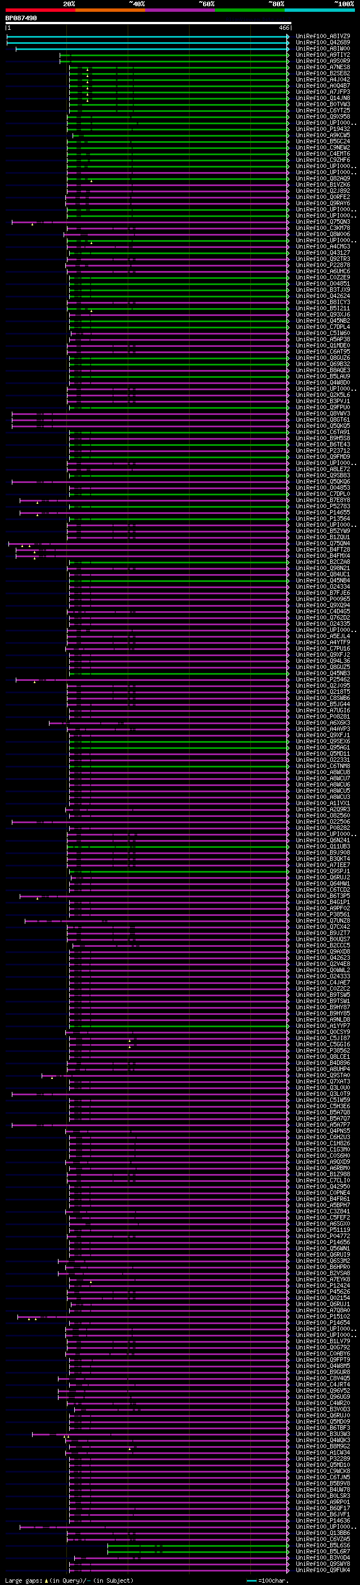Click the green alignment bar for UniRef100_A9TIY2
Screen dimensions: 360x1585
174,55
